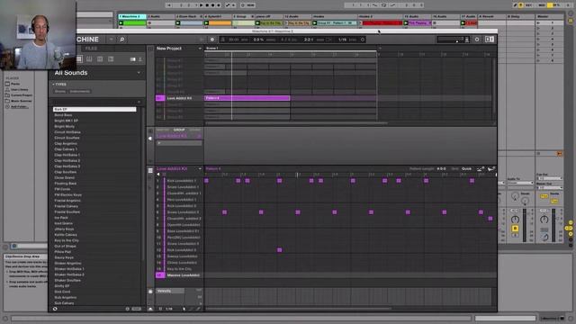Open Love Addict Kit dropdown in pattern editor
Screen dimensions: 576x324
click(200, 169)
